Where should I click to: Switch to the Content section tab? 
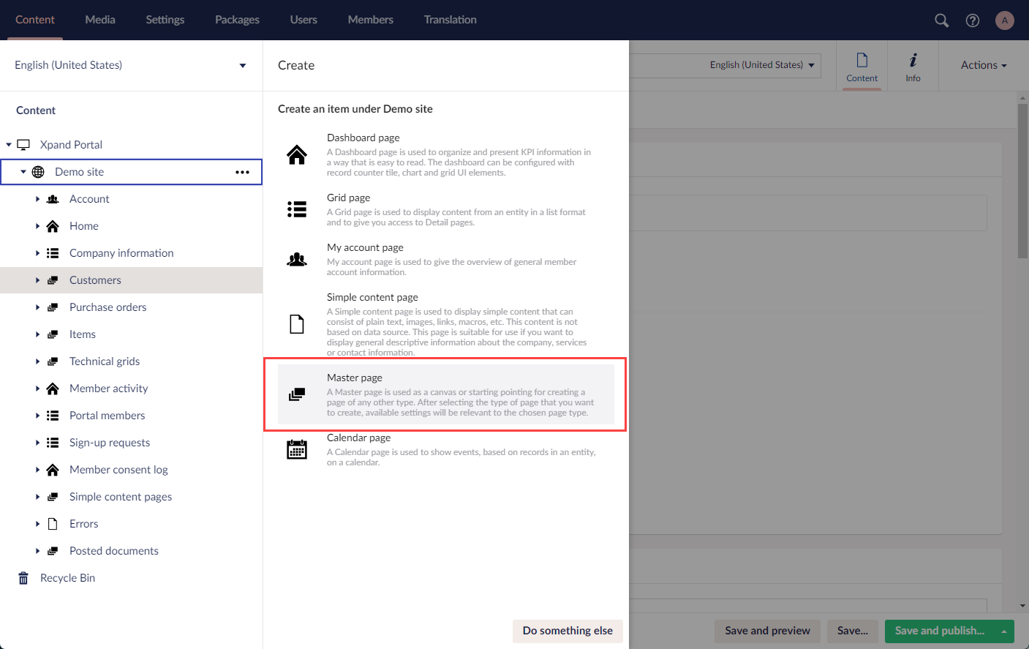(x=35, y=20)
